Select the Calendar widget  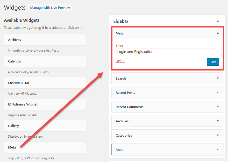(45, 61)
